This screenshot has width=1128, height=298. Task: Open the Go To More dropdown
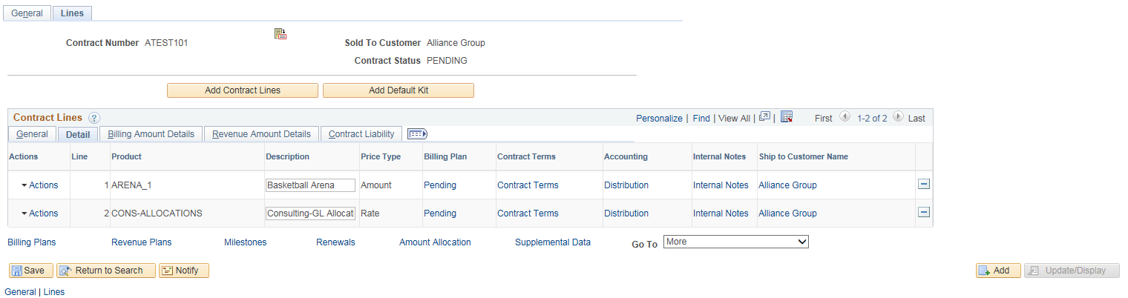pos(736,242)
